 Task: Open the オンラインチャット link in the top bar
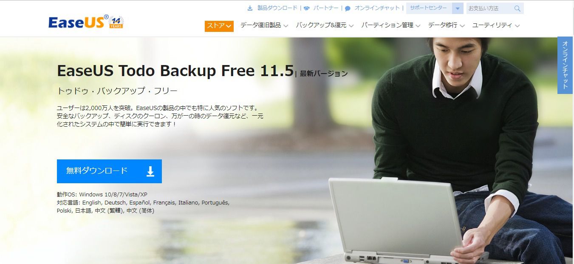point(377,8)
